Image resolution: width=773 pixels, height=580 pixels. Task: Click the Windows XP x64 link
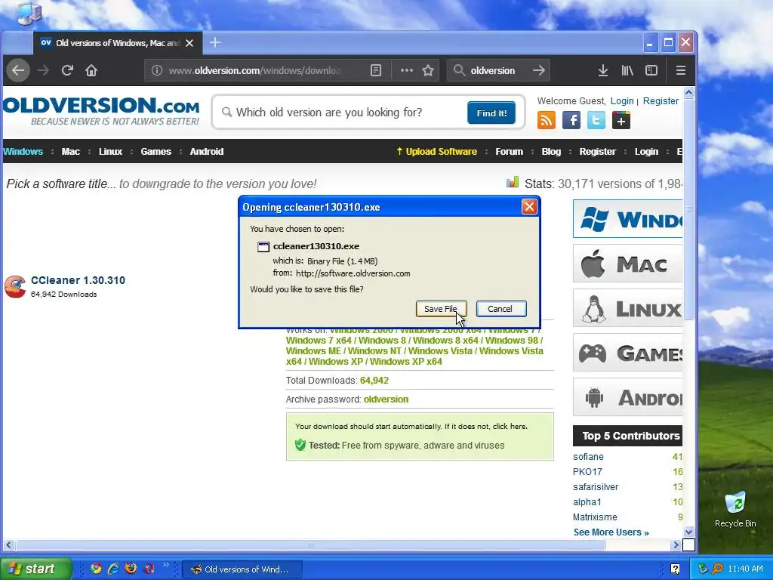click(x=405, y=362)
